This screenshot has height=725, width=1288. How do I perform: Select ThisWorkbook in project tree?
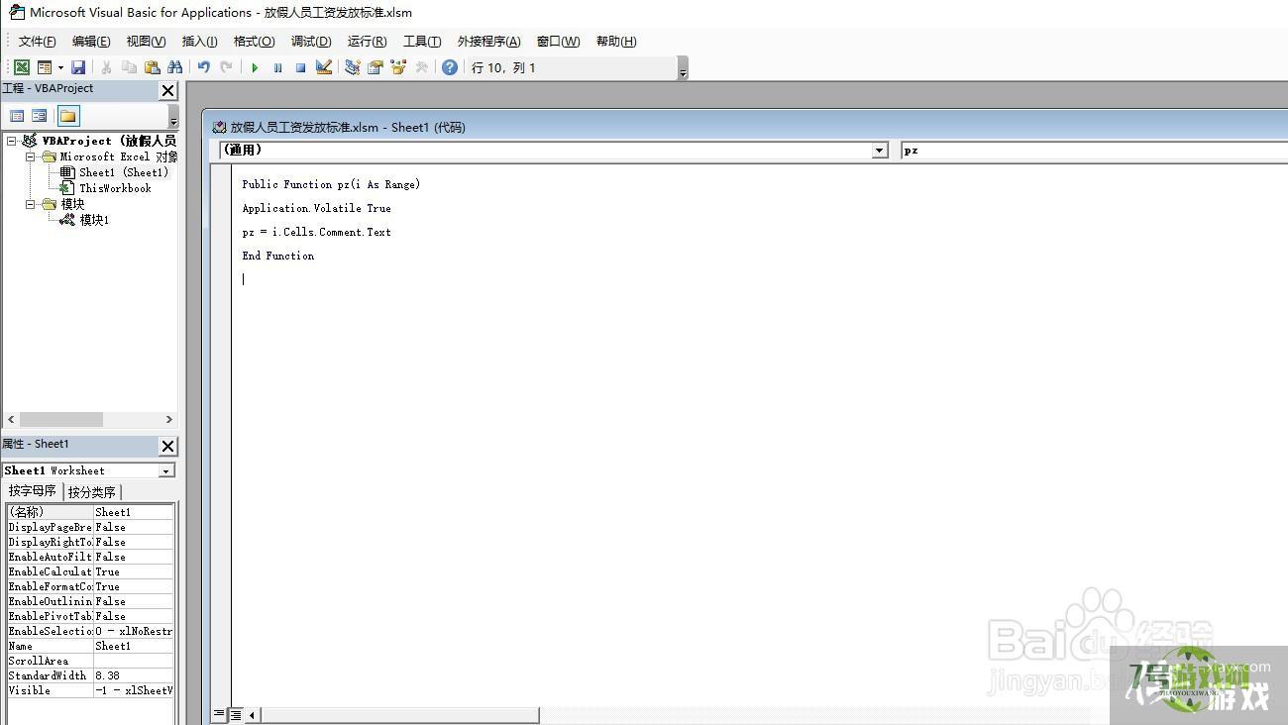(x=115, y=188)
